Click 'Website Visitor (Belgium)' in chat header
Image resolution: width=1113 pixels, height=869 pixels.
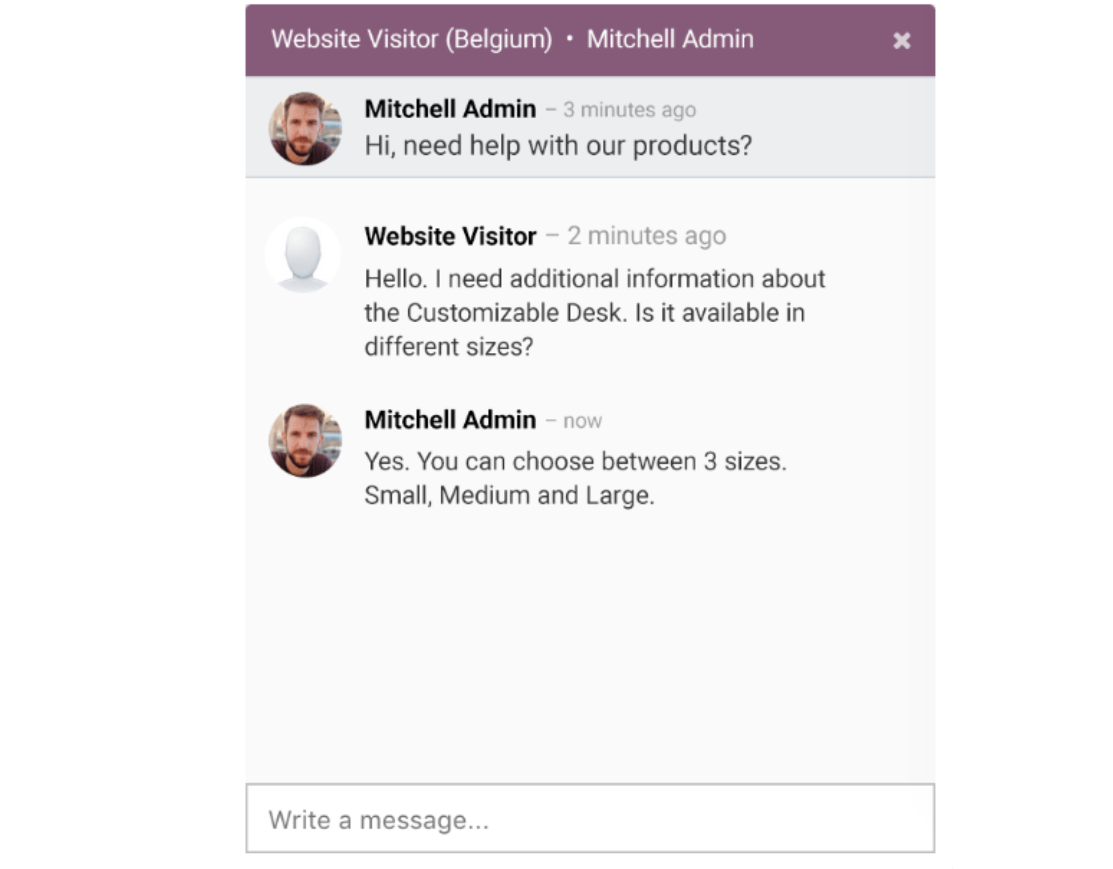tap(412, 39)
